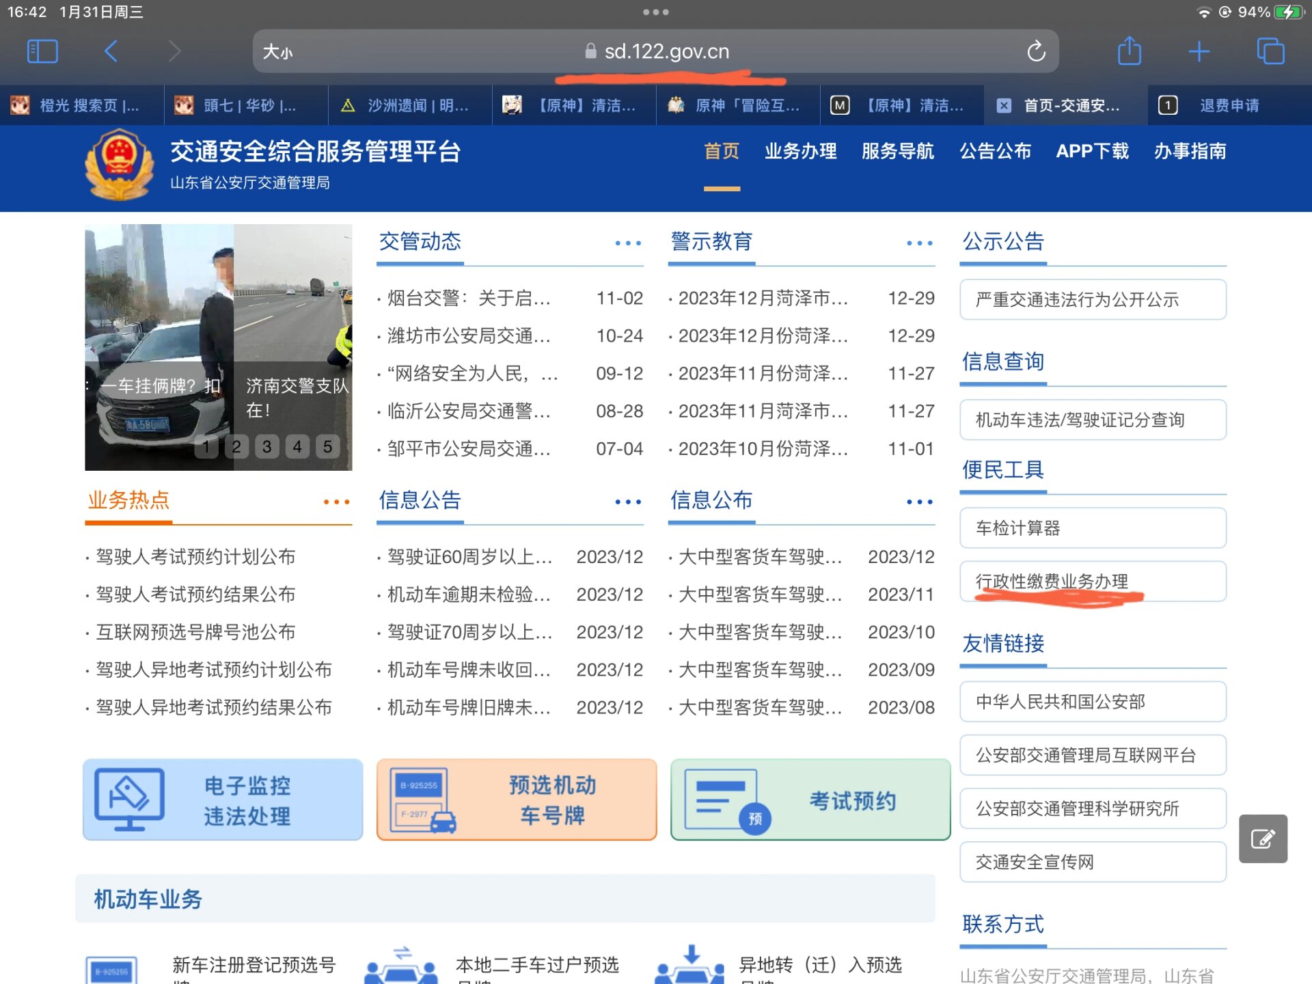Click 行政性缴费业务办理 button
This screenshot has height=984, width=1312.
pos(1092,582)
